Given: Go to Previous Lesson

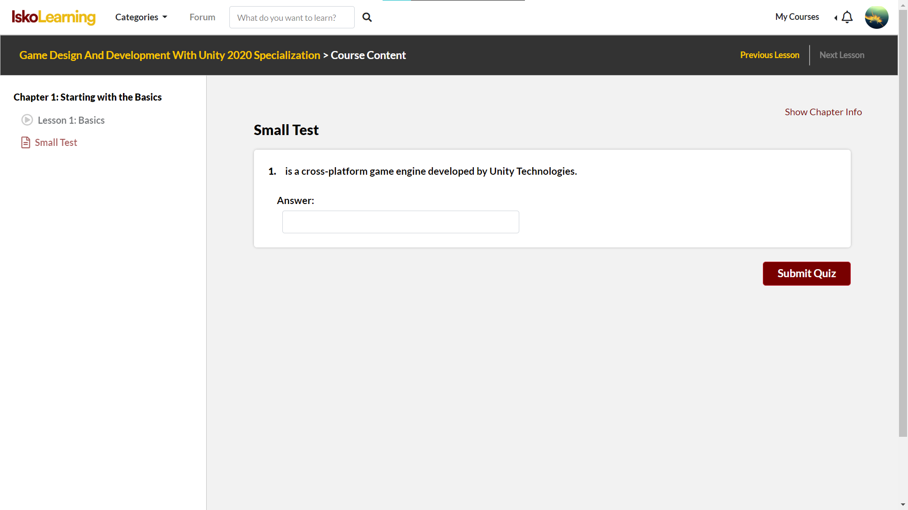Looking at the screenshot, I should [x=769, y=55].
